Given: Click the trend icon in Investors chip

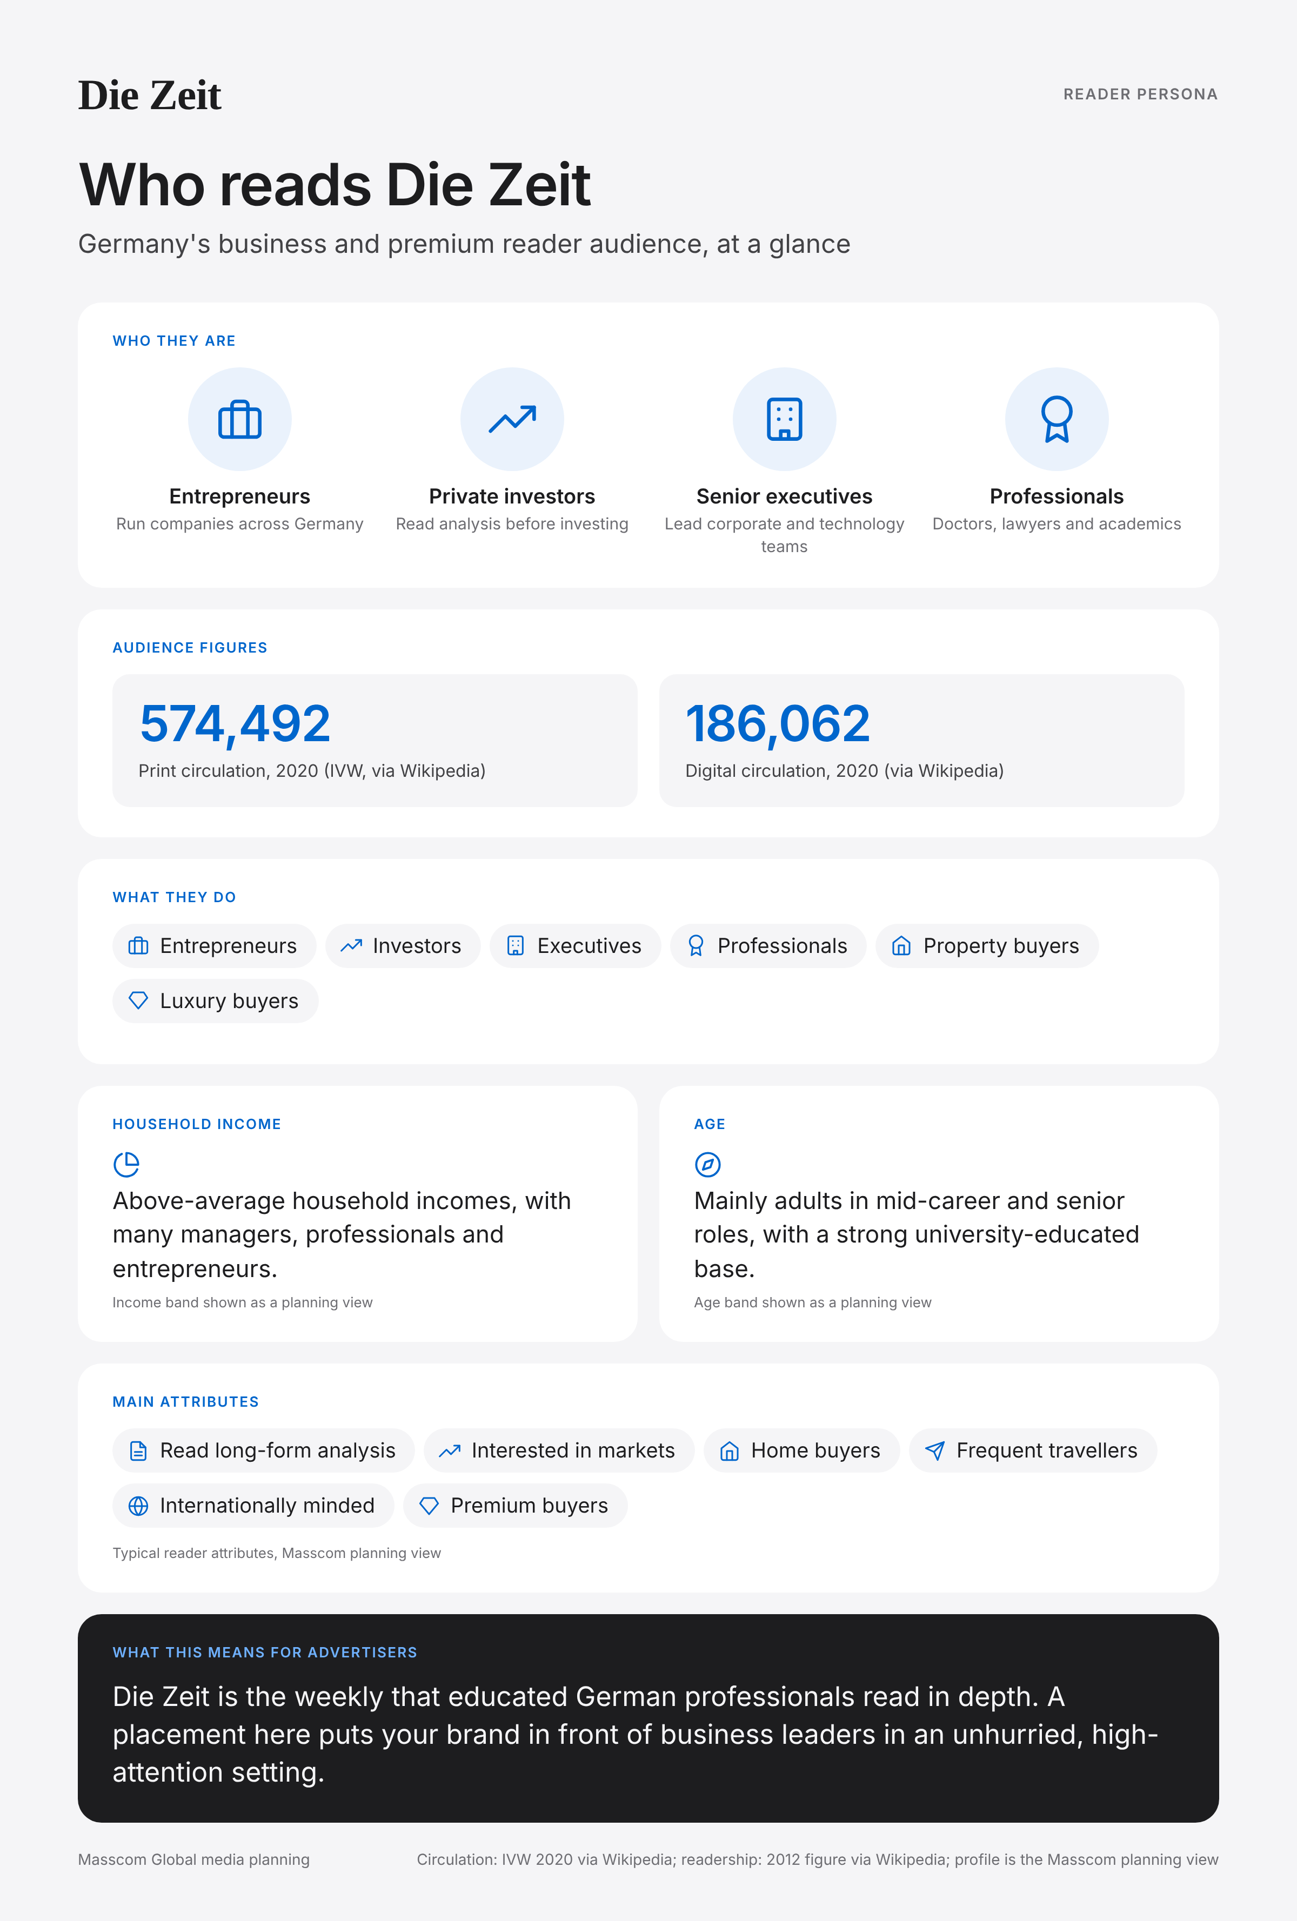Looking at the screenshot, I should click(351, 945).
